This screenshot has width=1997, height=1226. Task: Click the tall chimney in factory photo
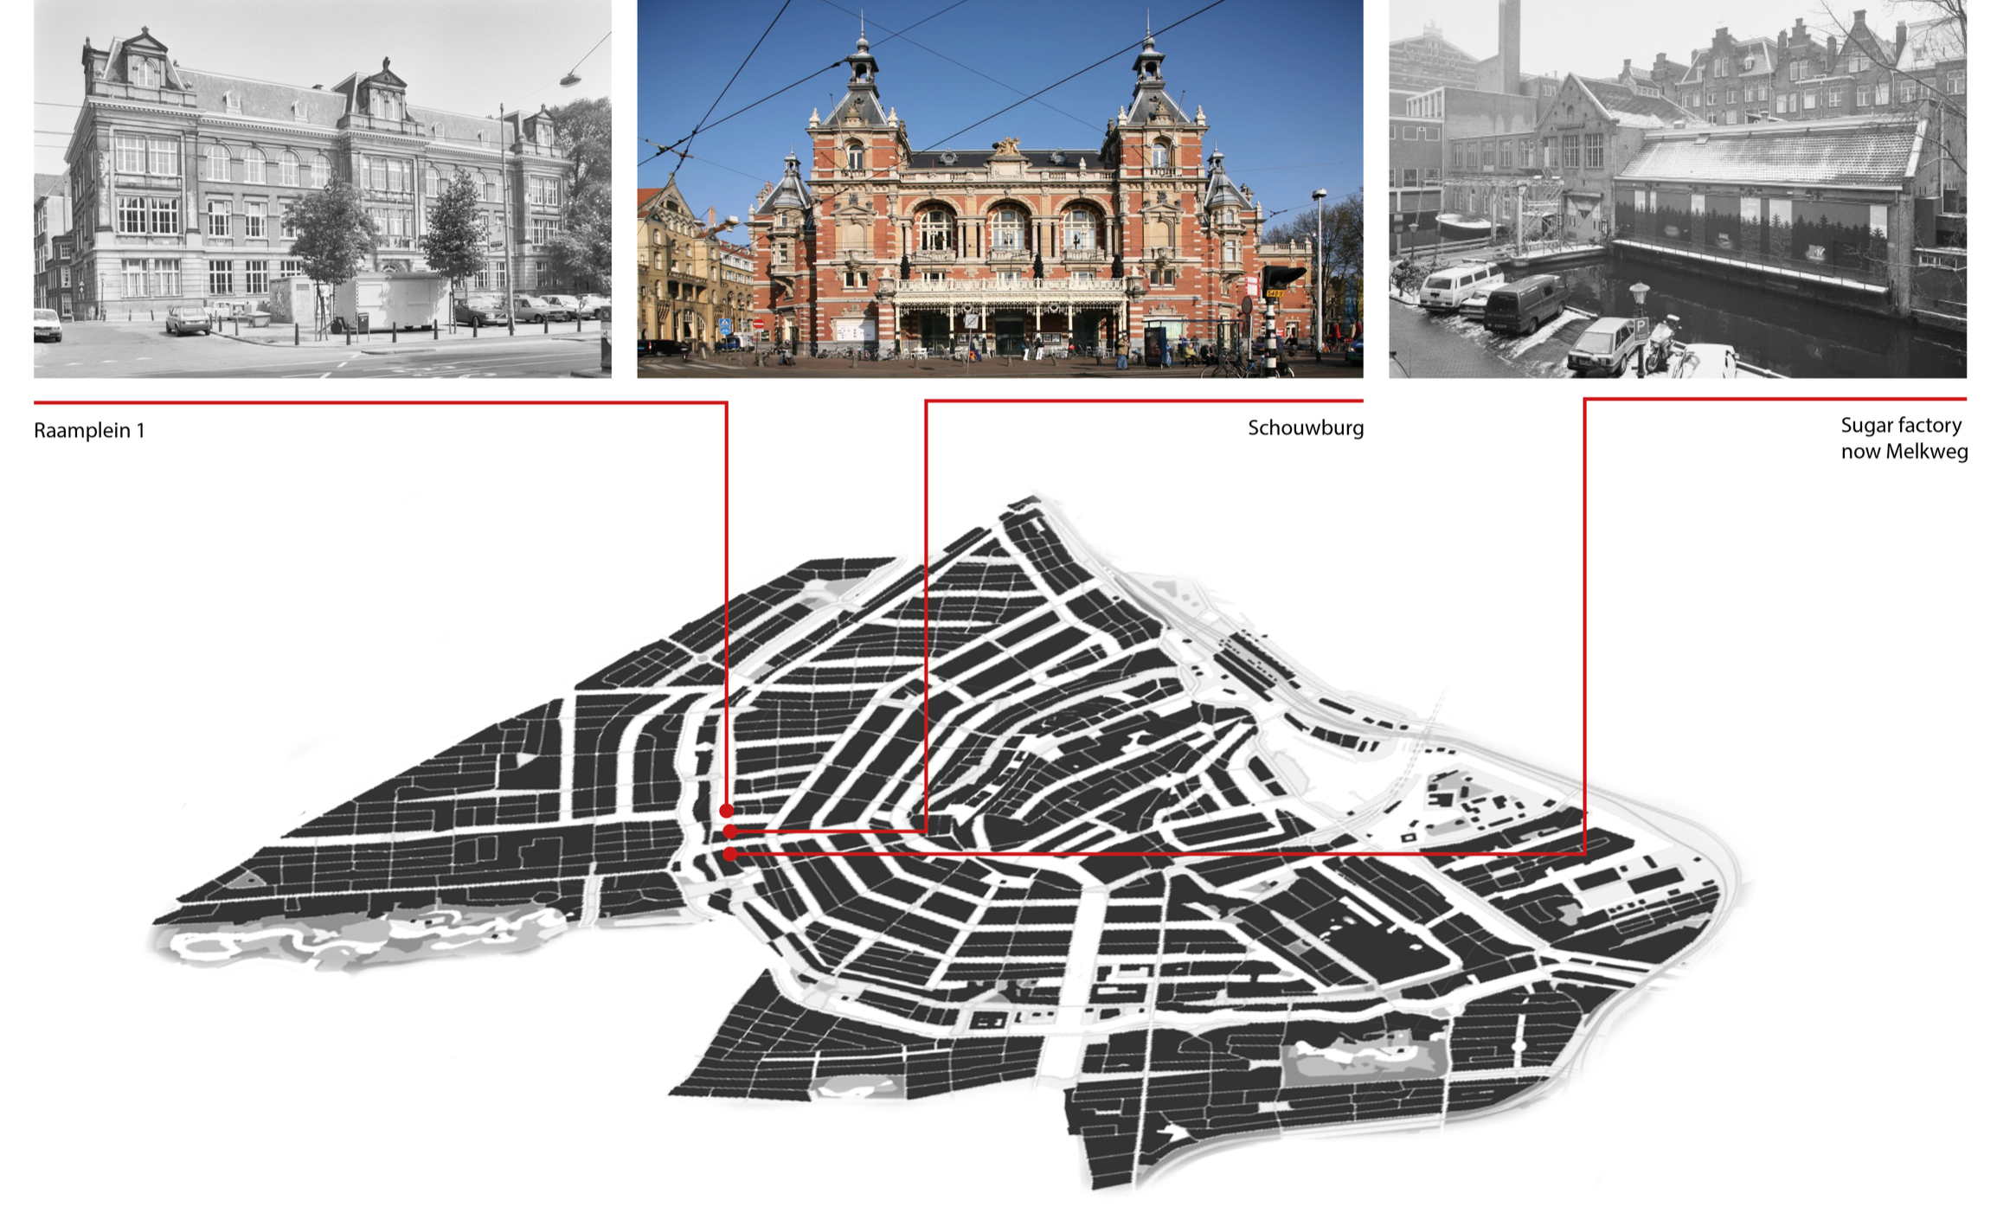pyautogui.click(x=1508, y=45)
